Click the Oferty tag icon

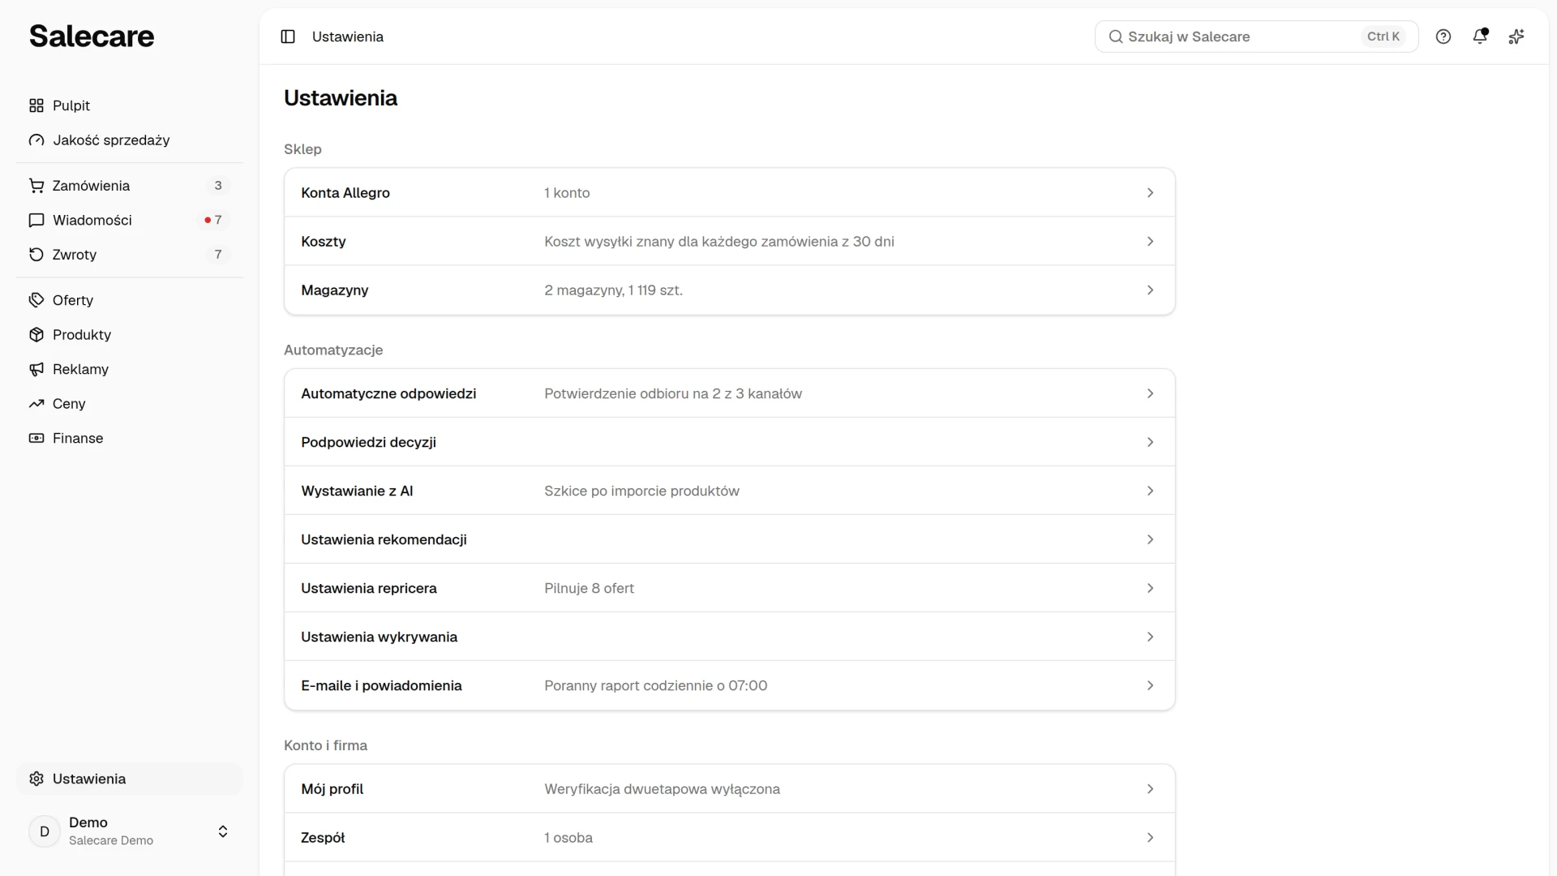pyautogui.click(x=36, y=300)
